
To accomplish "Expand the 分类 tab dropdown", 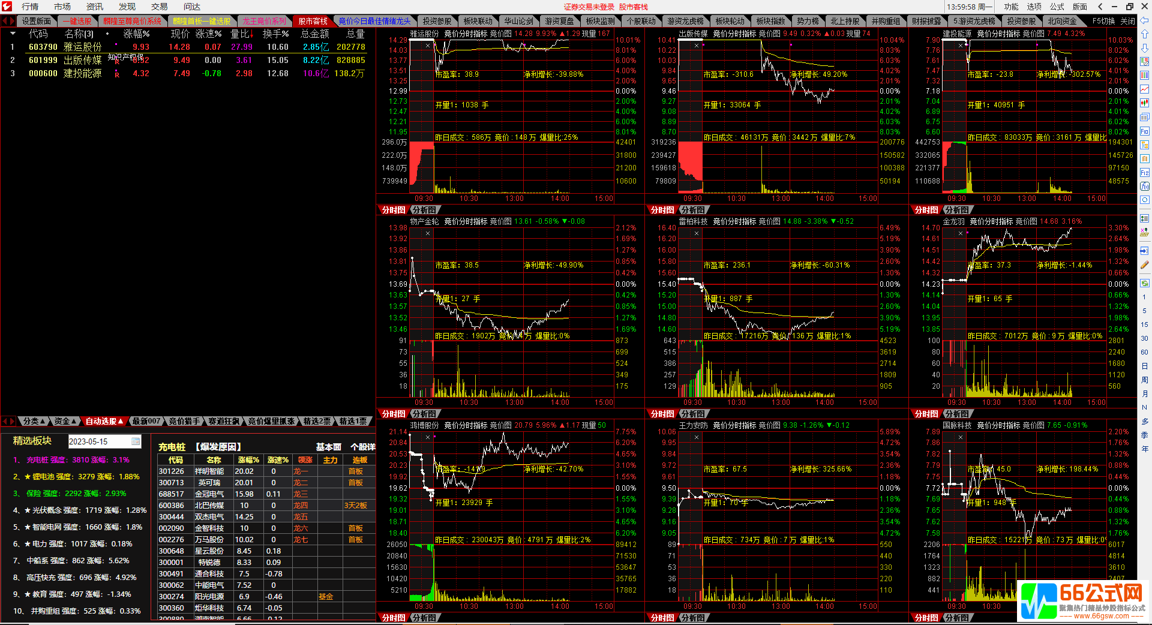I will coord(34,421).
